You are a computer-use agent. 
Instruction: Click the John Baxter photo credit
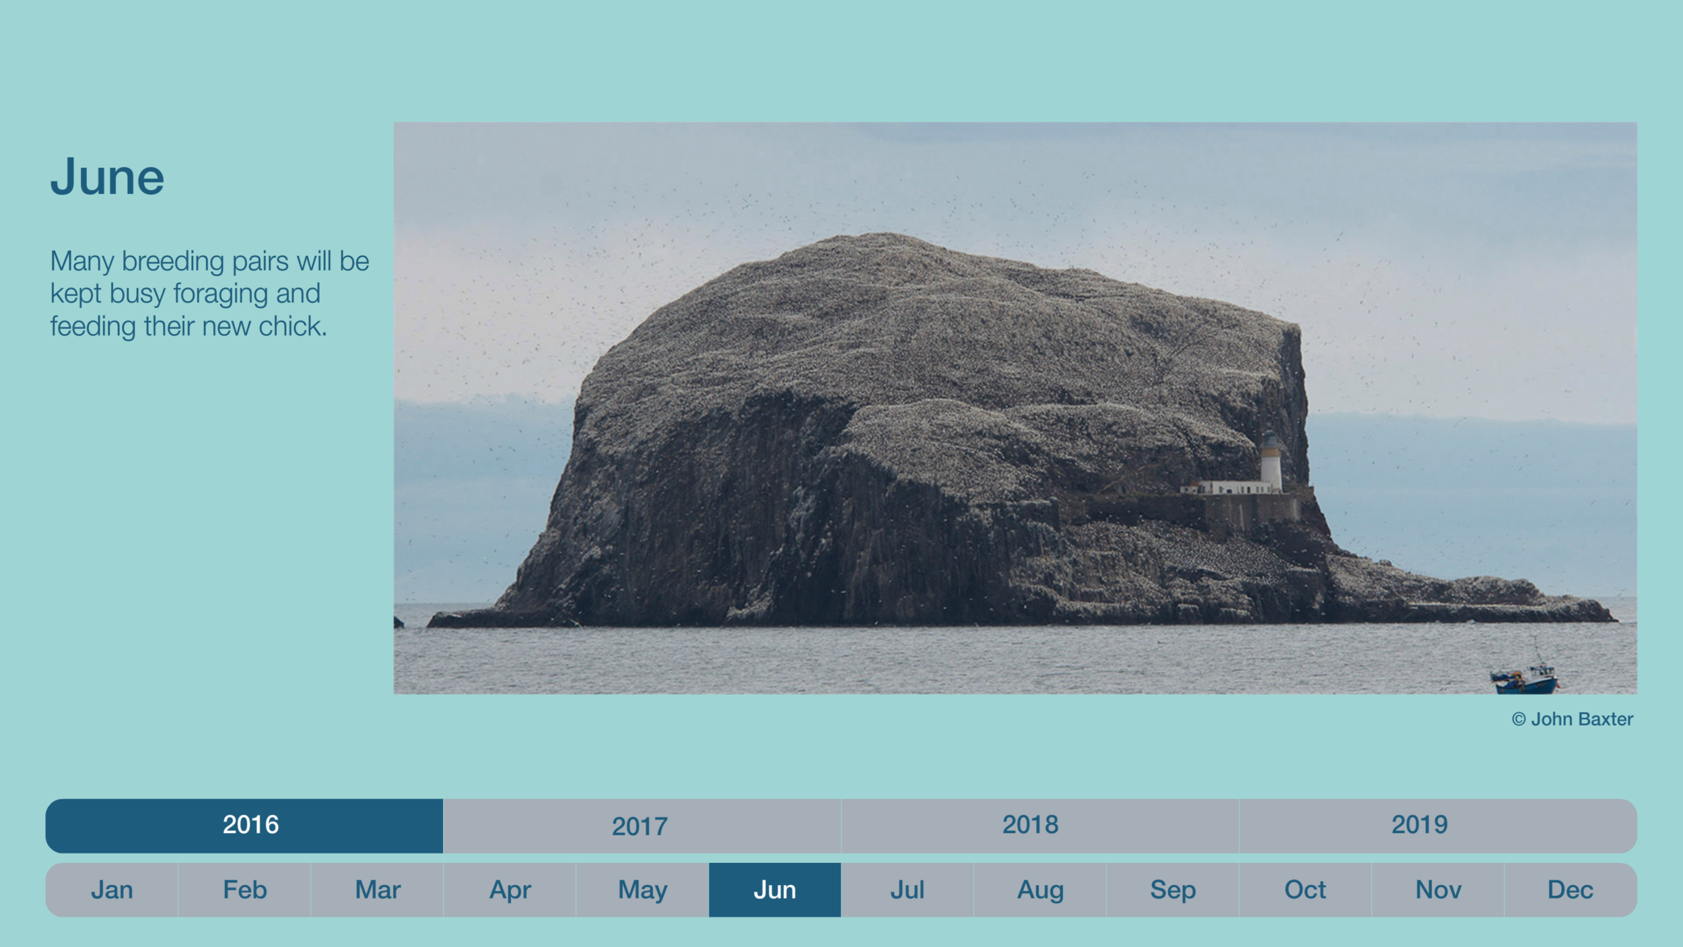(x=1572, y=719)
